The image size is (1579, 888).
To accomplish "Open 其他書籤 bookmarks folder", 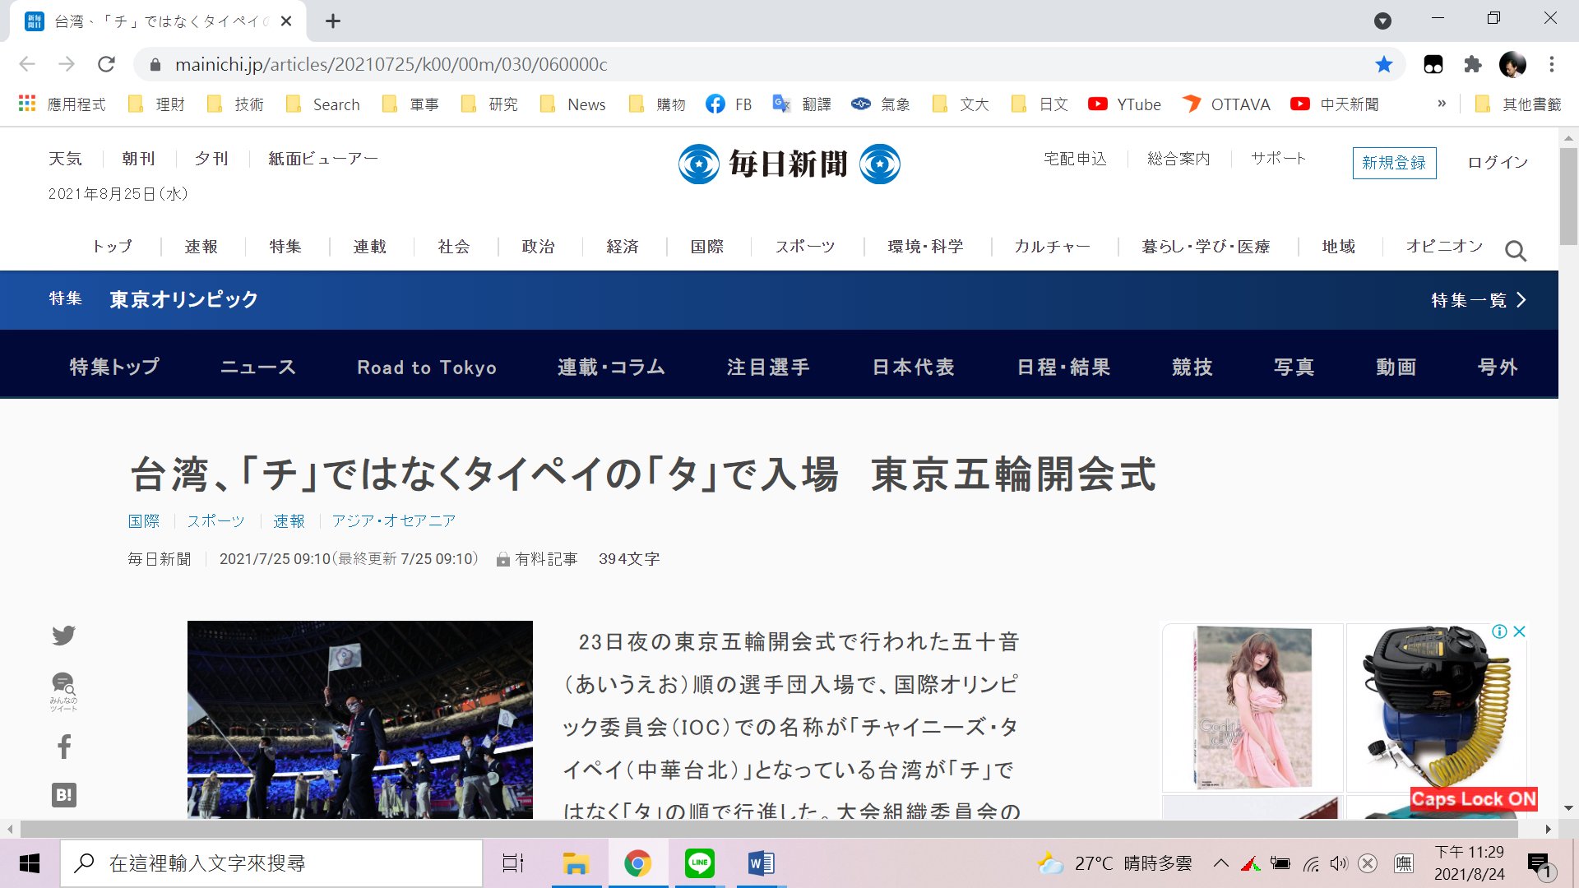I will point(1518,104).
